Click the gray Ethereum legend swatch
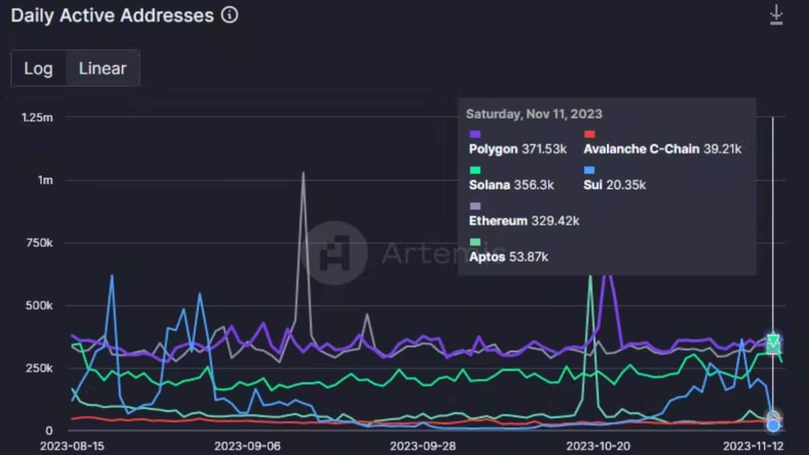Image resolution: width=809 pixels, height=455 pixels. (x=475, y=206)
